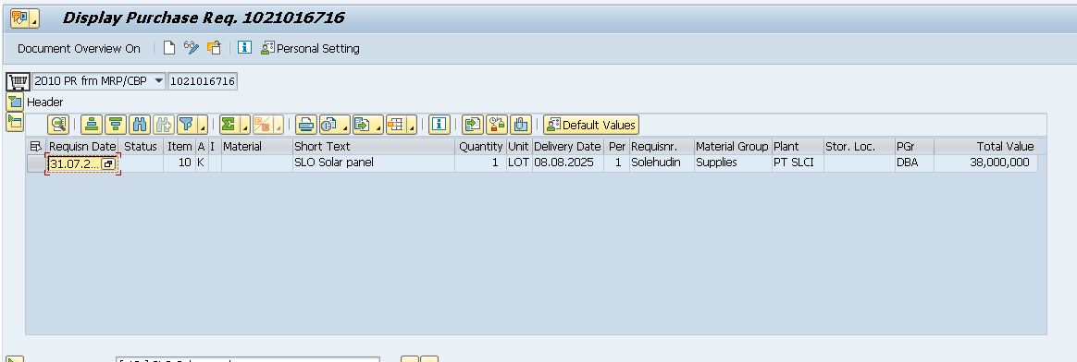This screenshot has height=362, width=1077.
Task: Click the delivery date 08.08.2025 cell
Action: coord(568,163)
